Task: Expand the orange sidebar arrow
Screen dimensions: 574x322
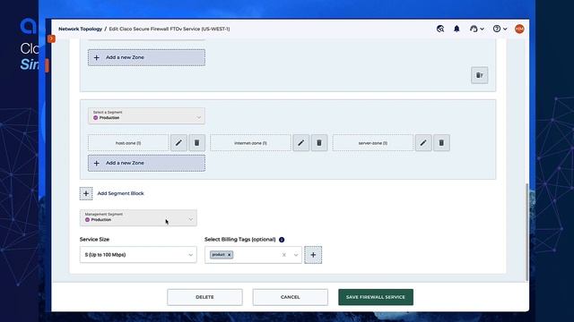Action: point(52,38)
